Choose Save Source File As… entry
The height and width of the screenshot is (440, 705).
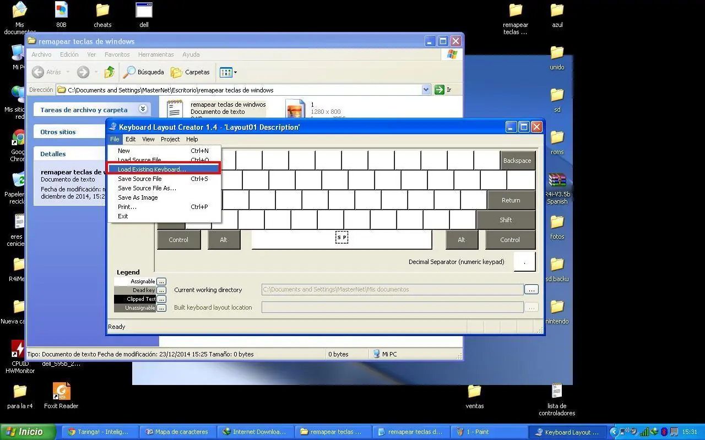pyautogui.click(x=164, y=188)
